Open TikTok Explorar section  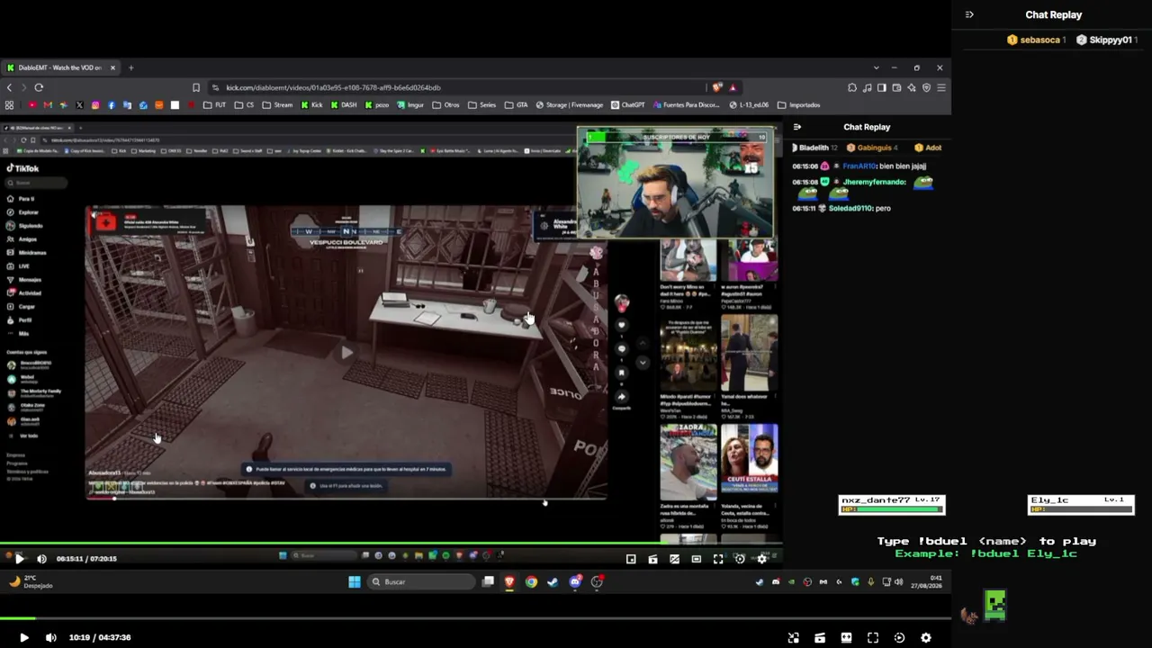coord(23,212)
